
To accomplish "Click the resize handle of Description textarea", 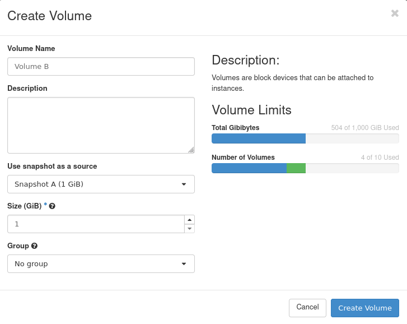I will 191,150.
